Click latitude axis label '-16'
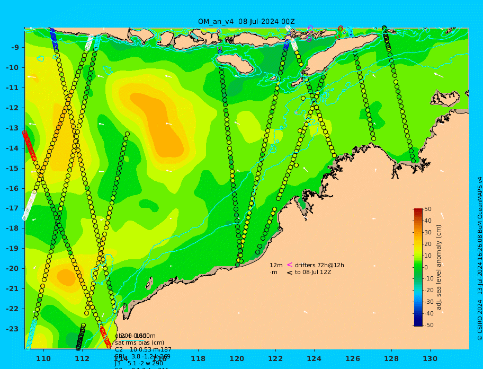Image resolution: width=483 pixels, height=369 pixels. point(12,188)
